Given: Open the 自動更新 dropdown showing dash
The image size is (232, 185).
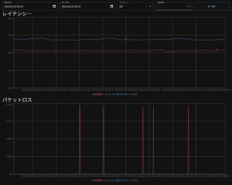Looking at the screenshot, I should click(174, 6).
